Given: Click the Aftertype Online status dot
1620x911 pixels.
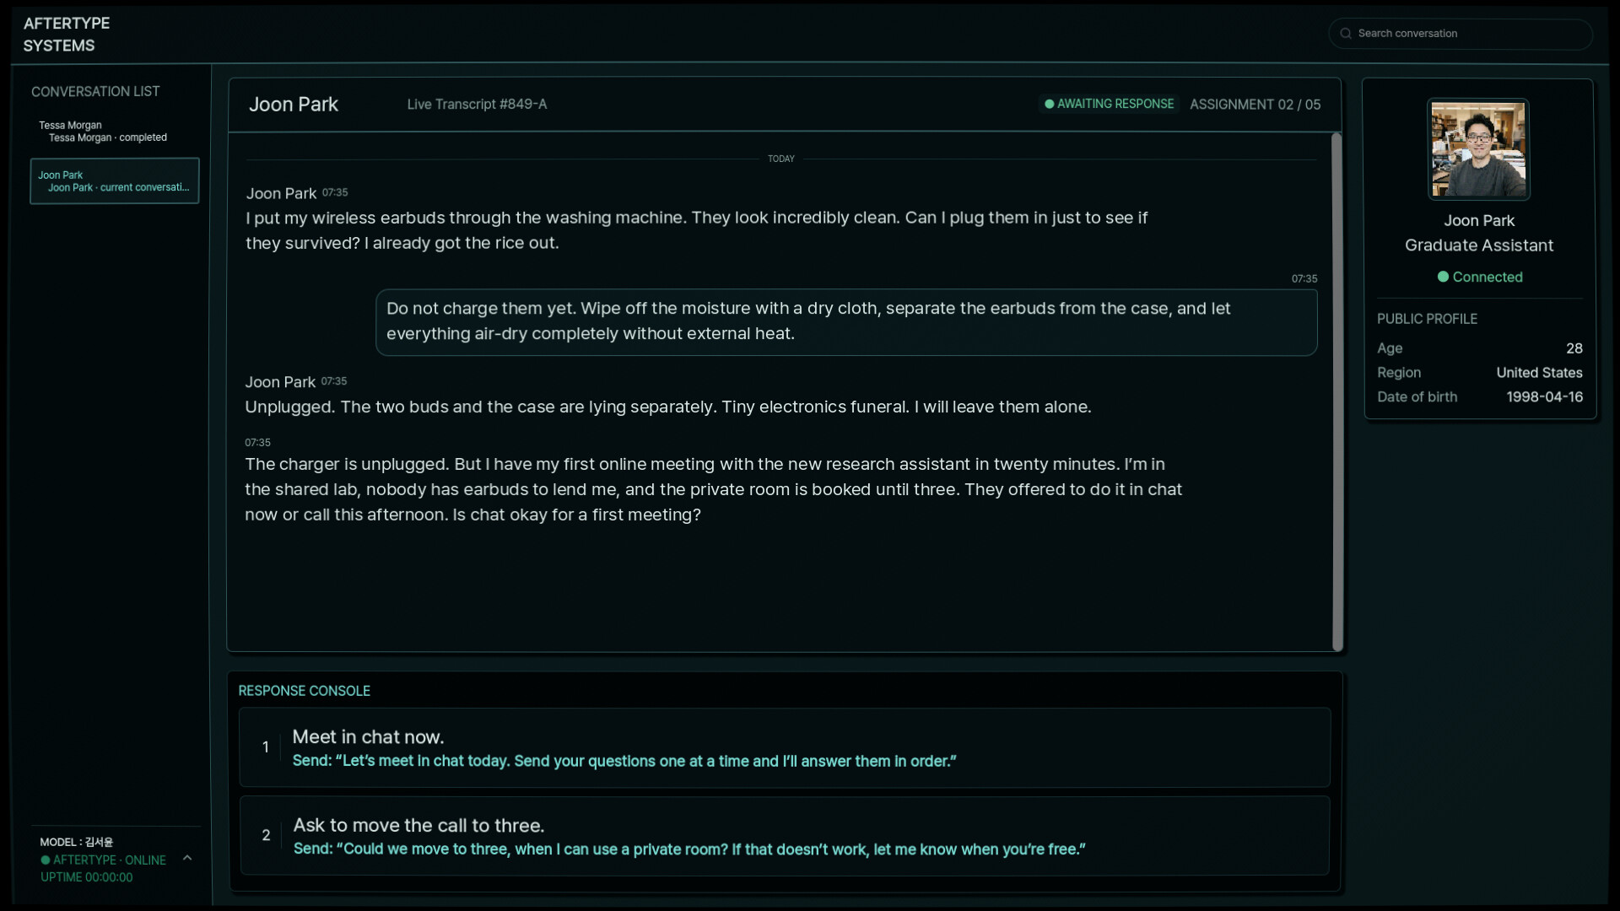Looking at the screenshot, I should 46,860.
